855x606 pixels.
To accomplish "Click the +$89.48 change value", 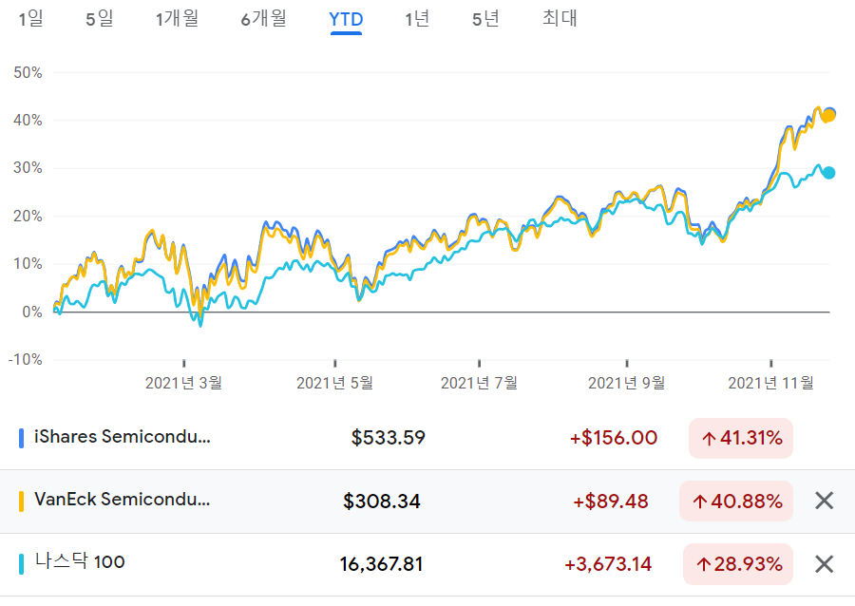I will (x=610, y=501).
